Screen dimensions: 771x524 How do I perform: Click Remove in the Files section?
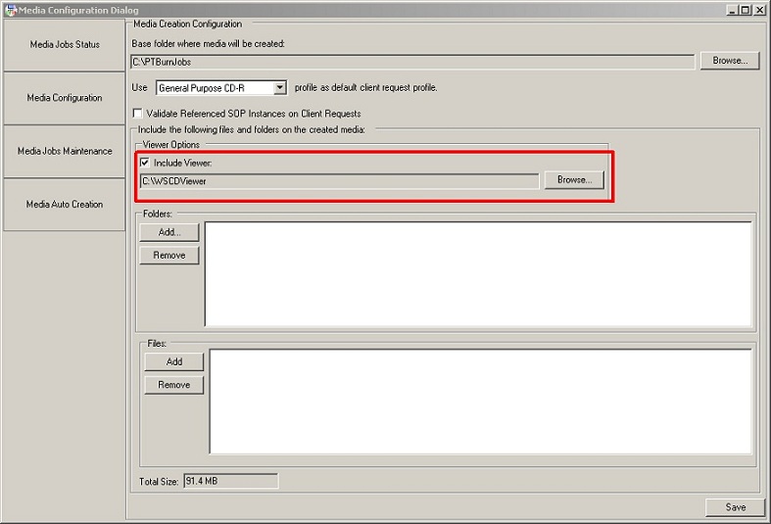(173, 385)
